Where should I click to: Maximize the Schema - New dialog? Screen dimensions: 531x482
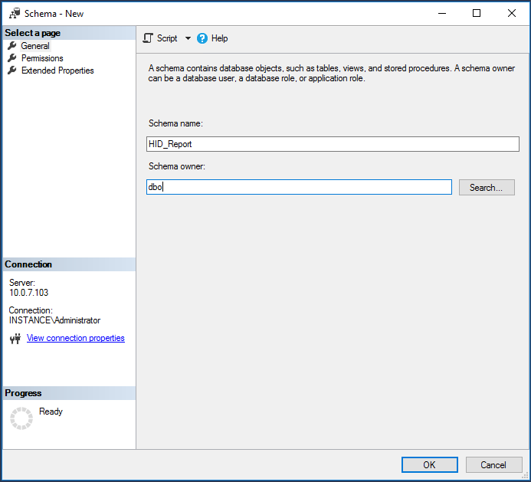click(477, 13)
